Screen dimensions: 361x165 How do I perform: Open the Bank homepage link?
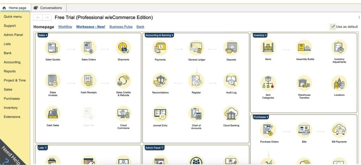tap(140, 27)
